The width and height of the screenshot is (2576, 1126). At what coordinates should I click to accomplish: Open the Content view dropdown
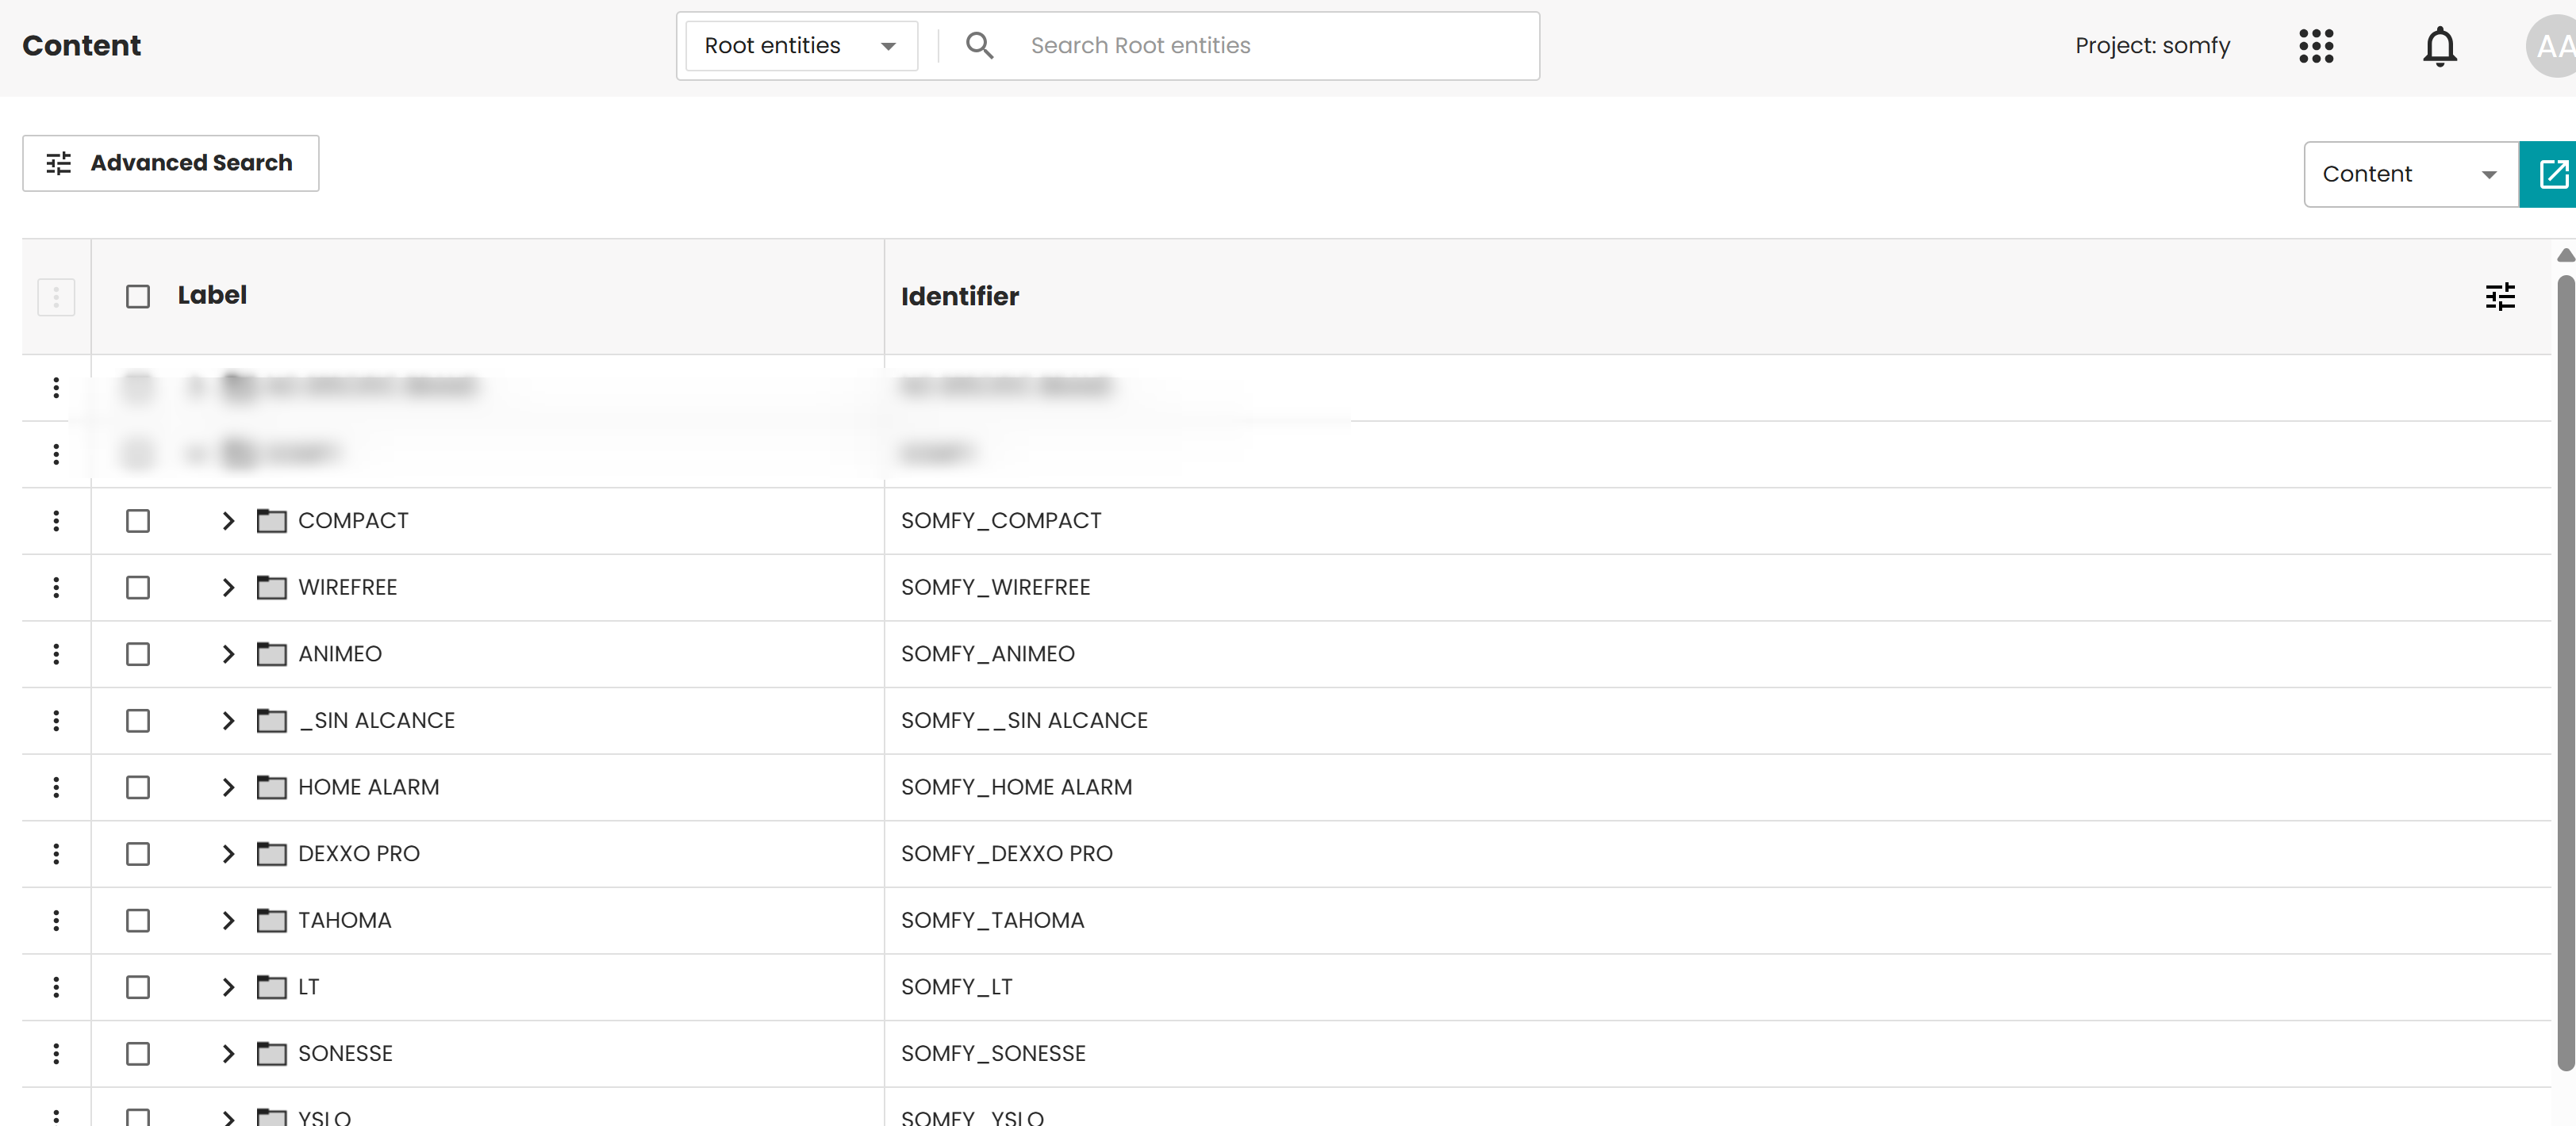(x=2410, y=174)
